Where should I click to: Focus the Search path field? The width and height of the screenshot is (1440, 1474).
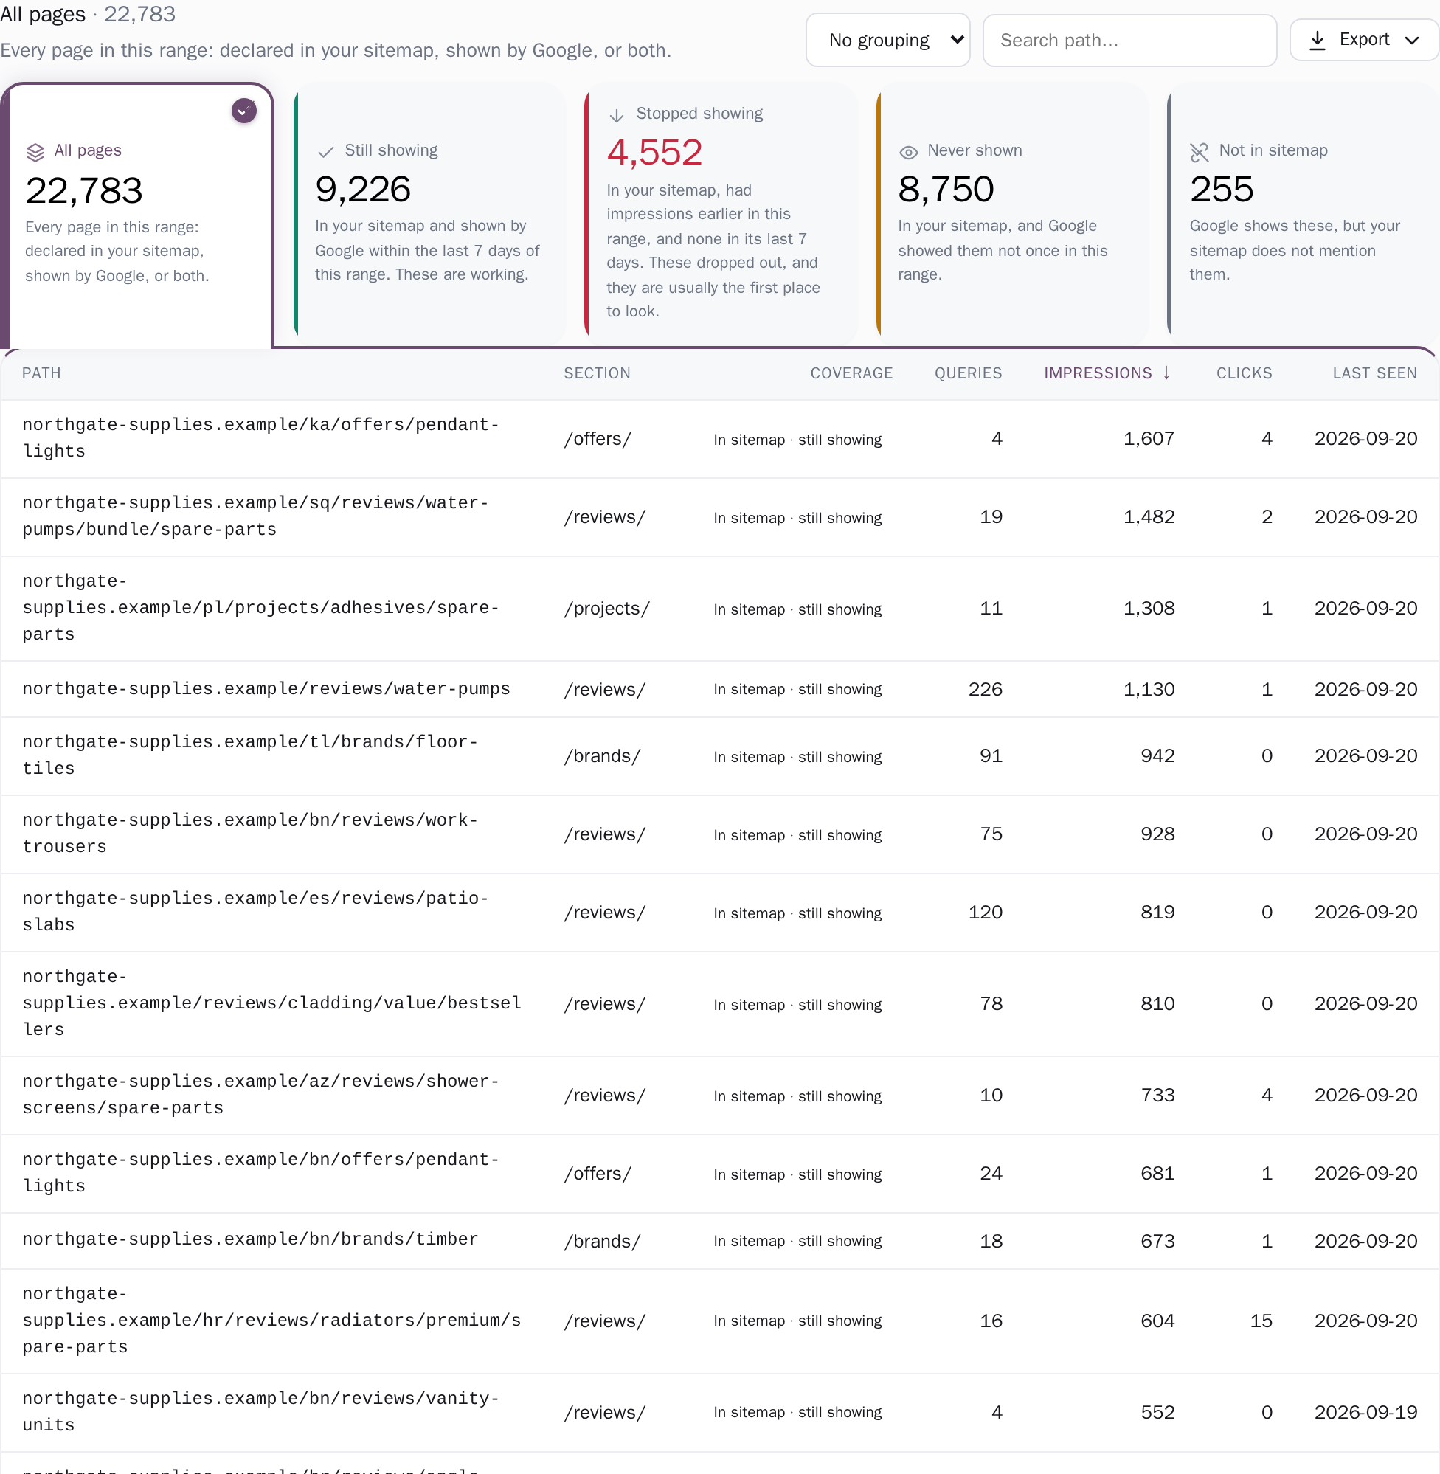[x=1129, y=40]
